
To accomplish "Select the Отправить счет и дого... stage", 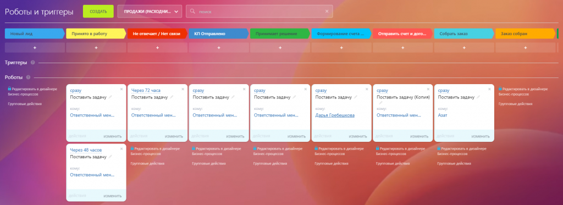I will click(x=403, y=34).
